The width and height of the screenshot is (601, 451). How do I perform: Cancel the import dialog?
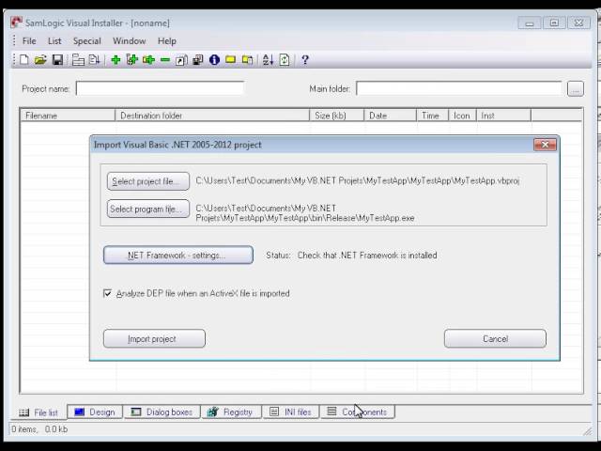495,339
